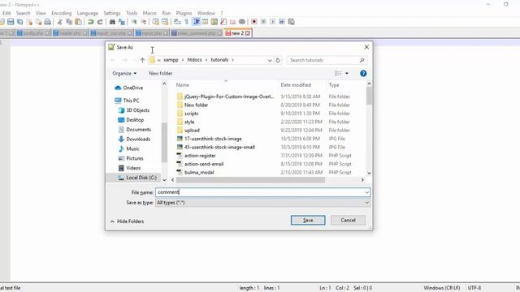The width and height of the screenshot is (520, 292).
Task: Expand the address bar previous locations dropdown
Action: click(270, 60)
